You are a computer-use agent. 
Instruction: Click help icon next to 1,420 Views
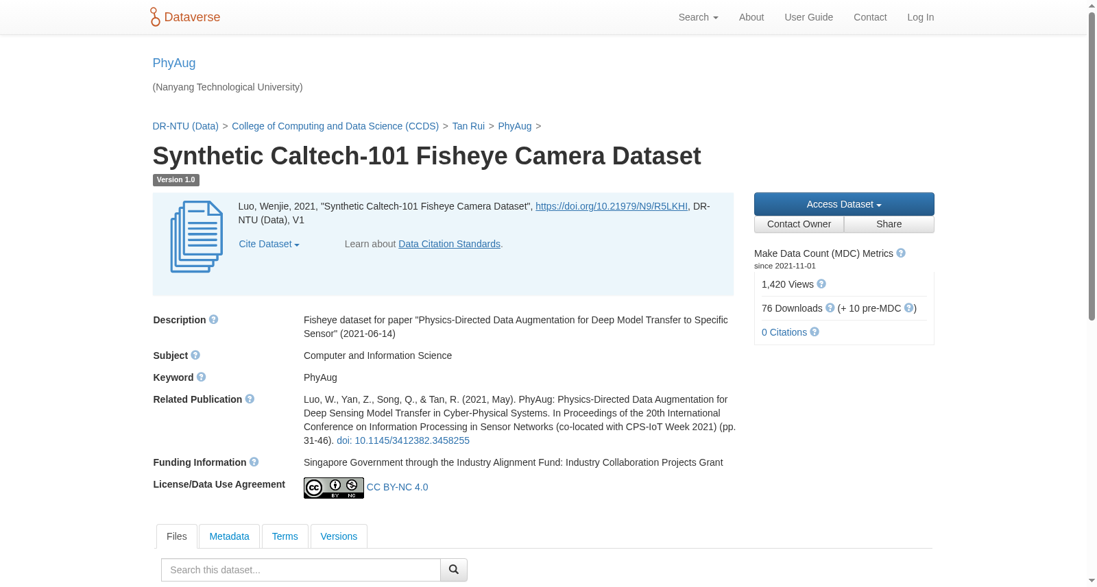pyautogui.click(x=821, y=284)
